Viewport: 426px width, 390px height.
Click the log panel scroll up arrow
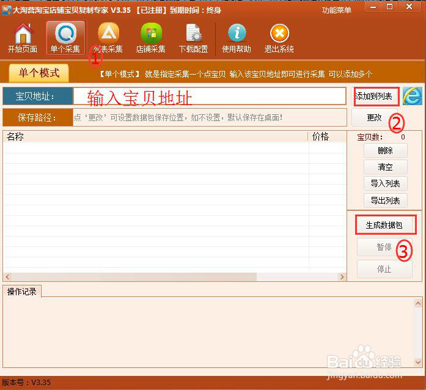[418, 303]
